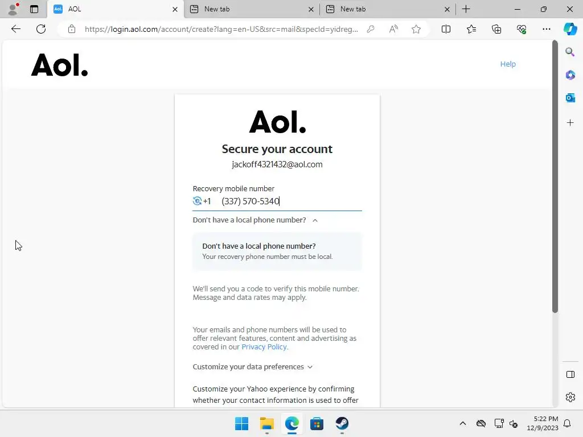Open Collections icon in toolbar

(x=496, y=29)
